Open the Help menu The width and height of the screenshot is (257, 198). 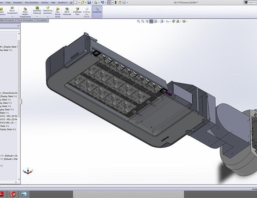click(x=53, y=3)
